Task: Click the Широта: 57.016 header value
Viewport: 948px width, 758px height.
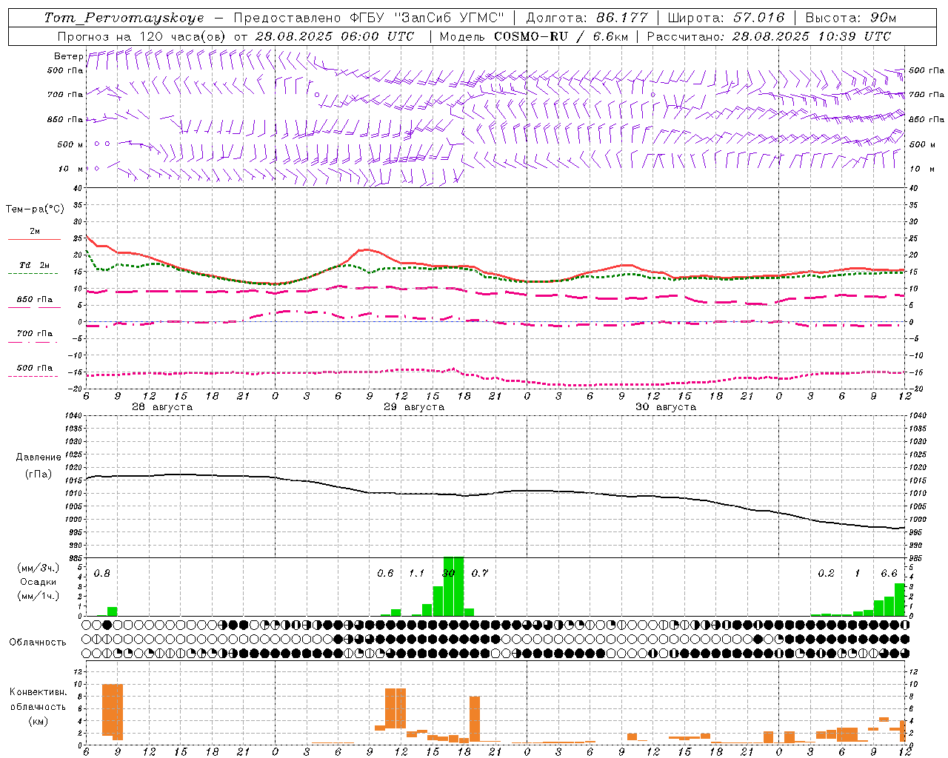Action: [726, 18]
